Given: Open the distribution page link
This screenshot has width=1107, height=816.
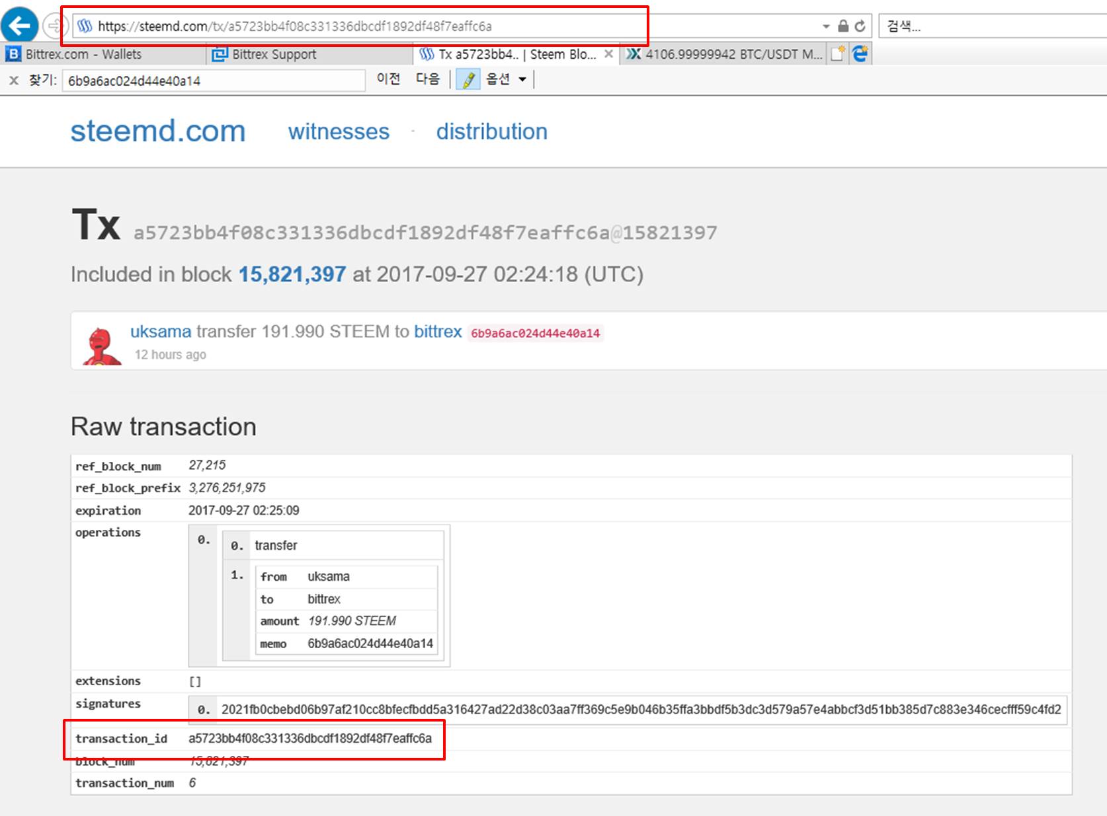Looking at the screenshot, I should (x=491, y=131).
